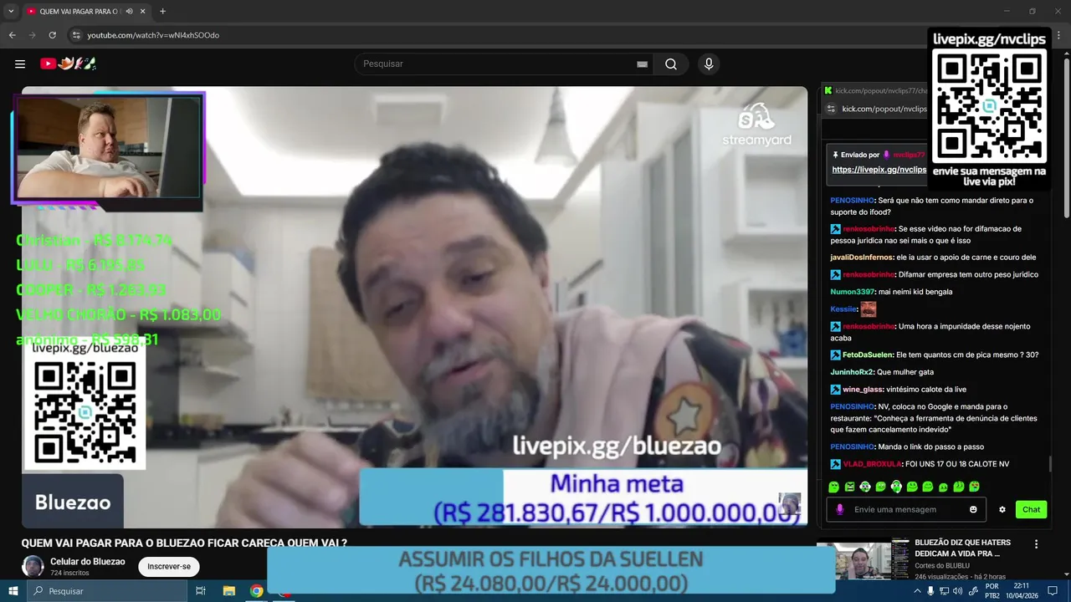
Task: Open the emoji picker in chat input
Action: click(x=973, y=509)
